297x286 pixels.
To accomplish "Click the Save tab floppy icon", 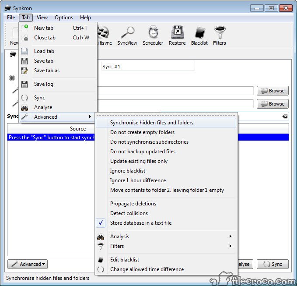I will 24,61.
